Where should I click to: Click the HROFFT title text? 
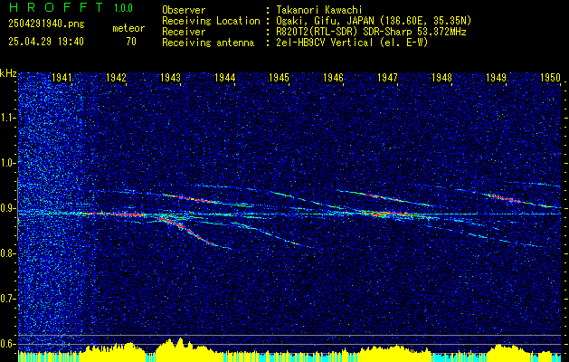(57, 7)
